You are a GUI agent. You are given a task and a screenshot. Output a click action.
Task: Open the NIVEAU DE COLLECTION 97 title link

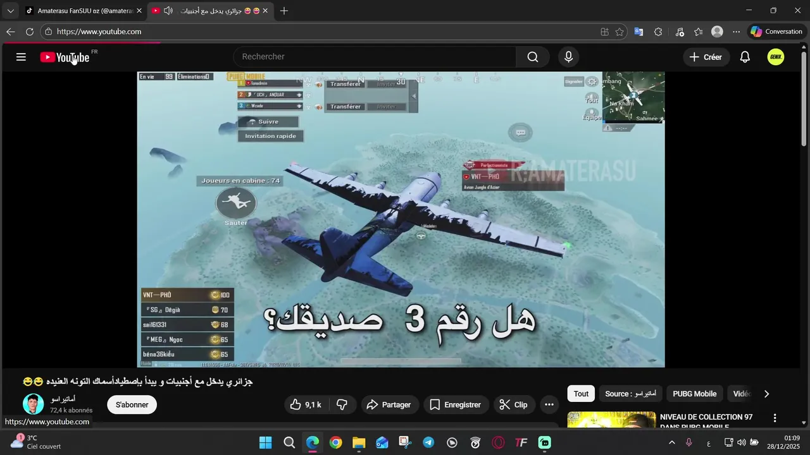click(x=706, y=422)
